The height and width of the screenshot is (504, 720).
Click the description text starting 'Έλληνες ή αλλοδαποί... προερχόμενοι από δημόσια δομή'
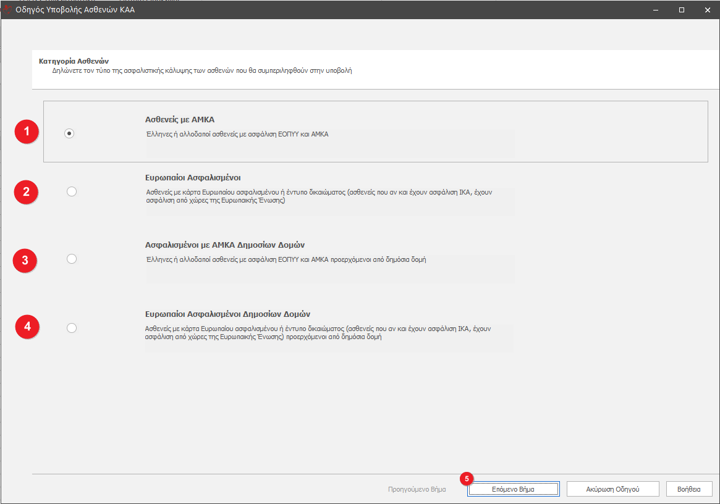click(x=286, y=260)
